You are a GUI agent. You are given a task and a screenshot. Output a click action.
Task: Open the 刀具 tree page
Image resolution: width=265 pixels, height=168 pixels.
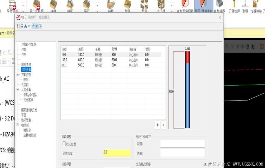click(24, 49)
